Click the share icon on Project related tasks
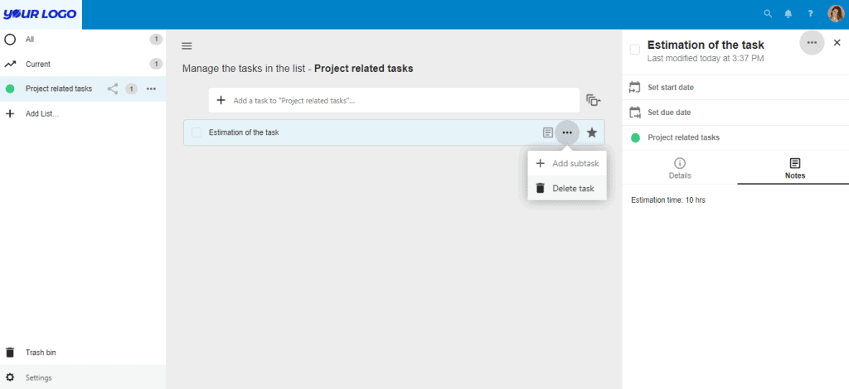Image resolution: width=849 pixels, height=389 pixels. pos(113,89)
